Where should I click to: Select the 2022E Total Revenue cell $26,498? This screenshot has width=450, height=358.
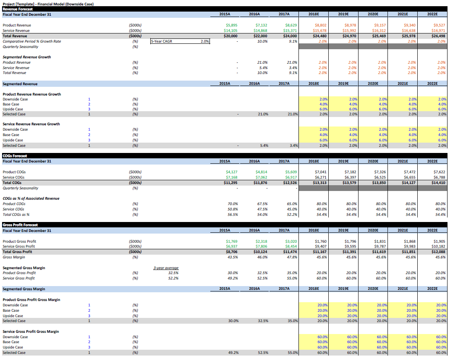(438, 36)
